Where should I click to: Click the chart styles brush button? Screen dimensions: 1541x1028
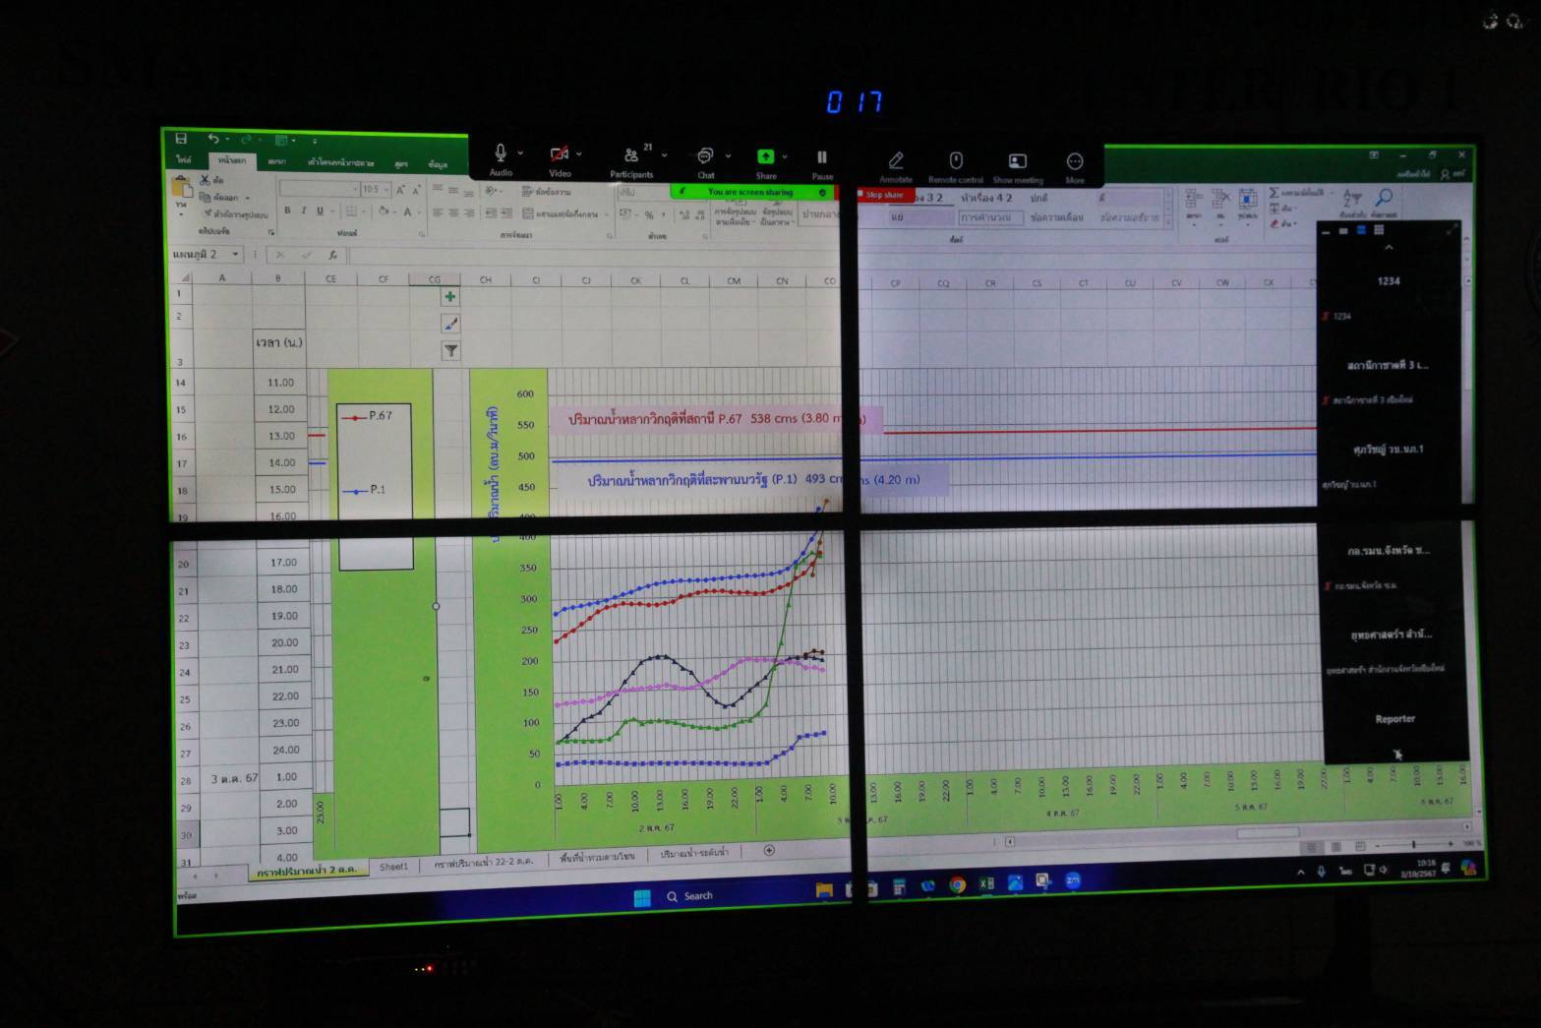click(x=450, y=324)
